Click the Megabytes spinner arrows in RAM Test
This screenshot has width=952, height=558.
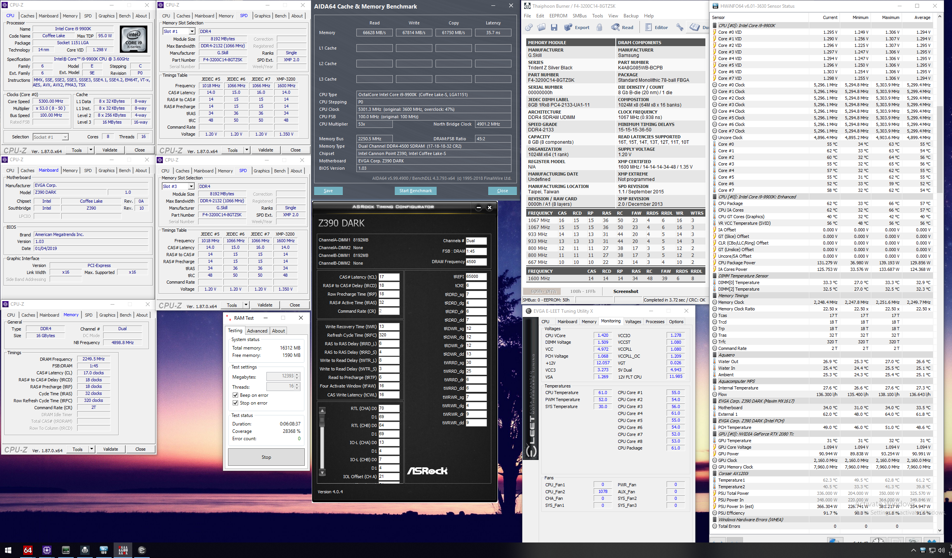297,376
